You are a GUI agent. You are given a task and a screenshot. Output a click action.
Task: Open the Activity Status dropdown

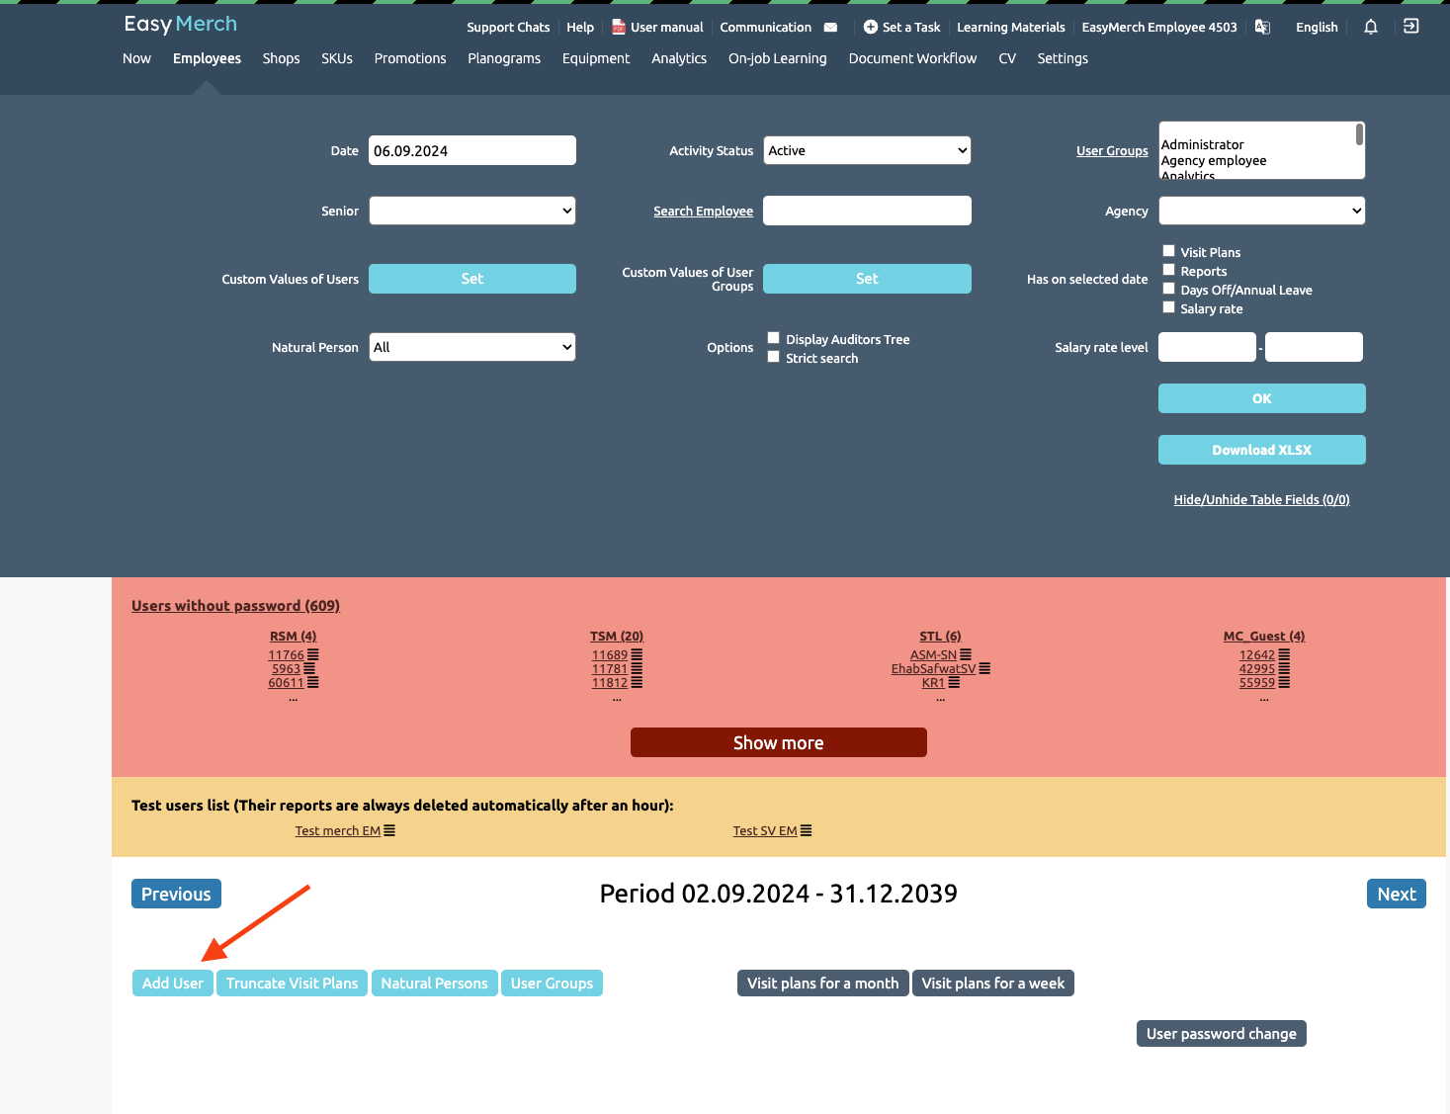(x=867, y=150)
